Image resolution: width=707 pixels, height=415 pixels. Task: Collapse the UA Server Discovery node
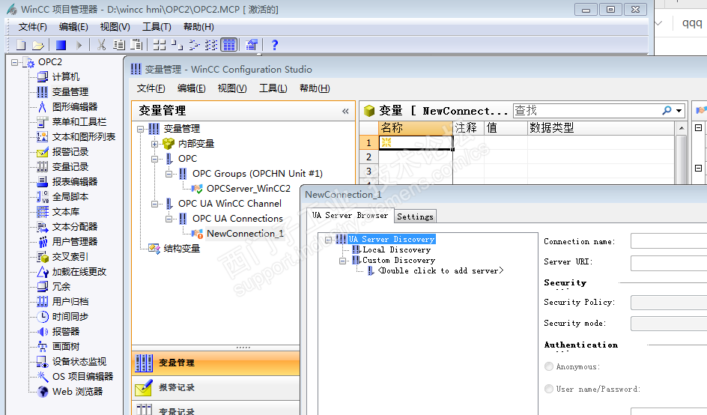328,240
